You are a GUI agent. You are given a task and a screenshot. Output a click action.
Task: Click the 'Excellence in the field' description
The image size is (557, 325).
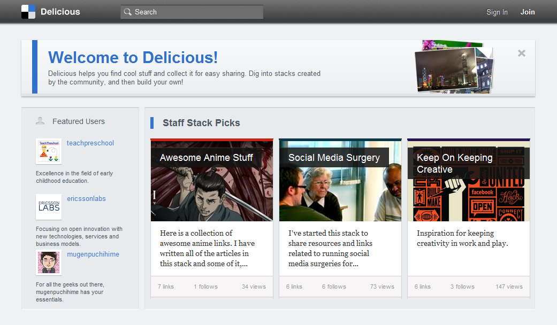click(x=74, y=177)
